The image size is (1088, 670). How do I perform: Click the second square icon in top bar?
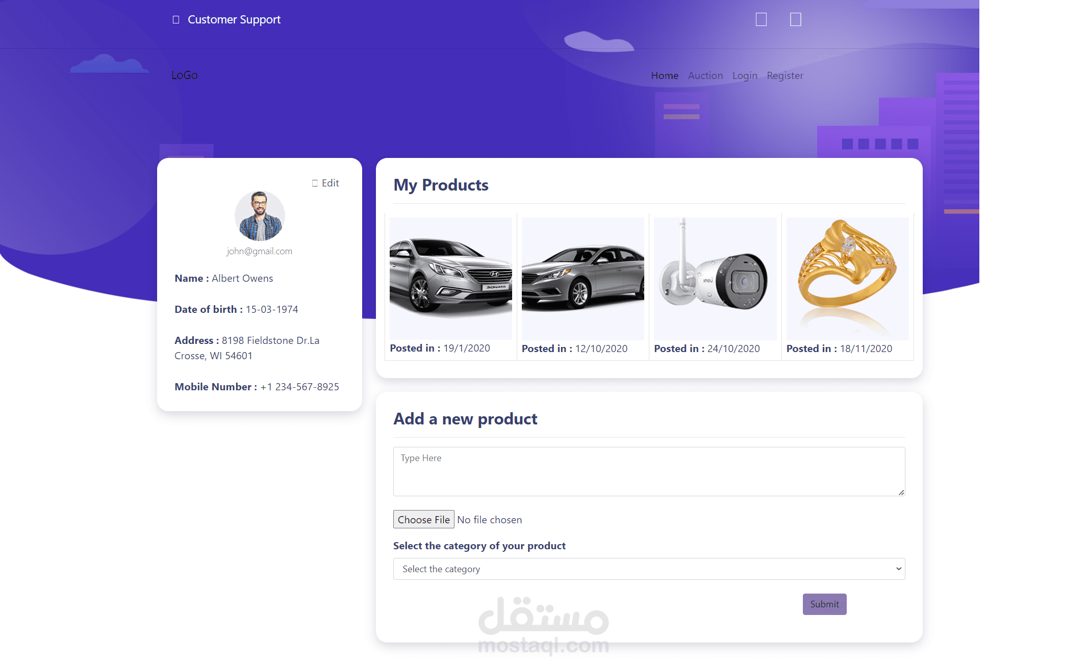[x=796, y=19]
